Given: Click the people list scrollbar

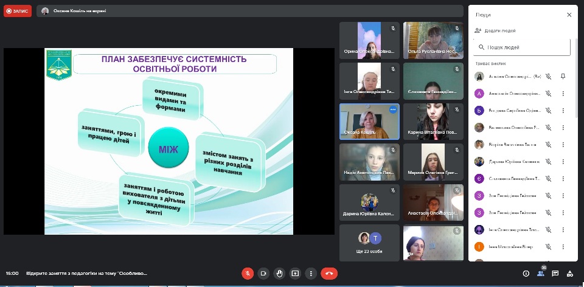Looking at the screenshot, I should pyautogui.click(x=575, y=78).
